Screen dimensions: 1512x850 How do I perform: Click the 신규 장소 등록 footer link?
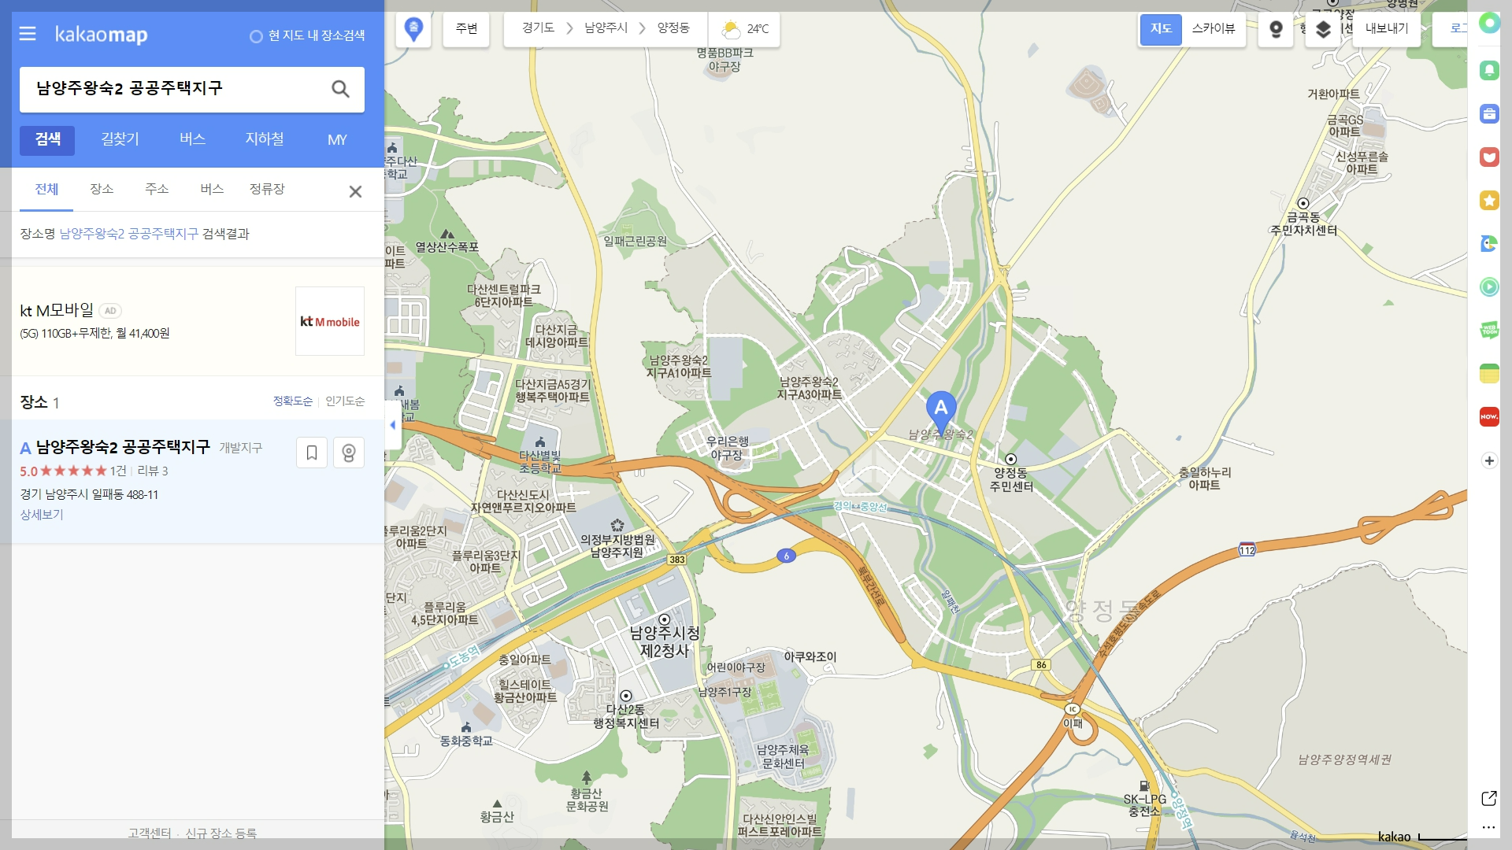tap(220, 833)
